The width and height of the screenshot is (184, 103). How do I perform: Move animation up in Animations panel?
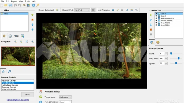tap(151, 20)
